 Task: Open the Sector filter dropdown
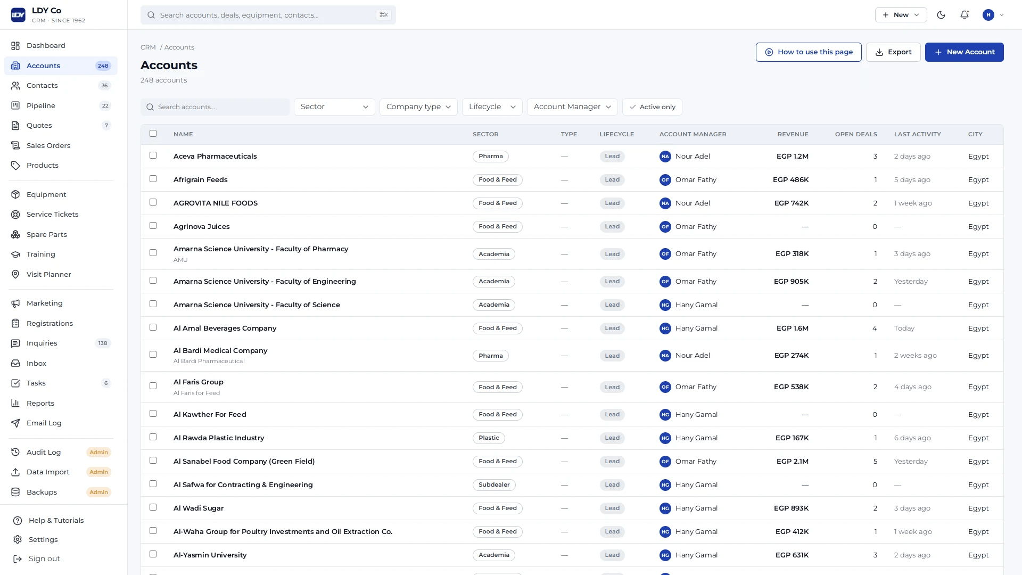(334, 107)
